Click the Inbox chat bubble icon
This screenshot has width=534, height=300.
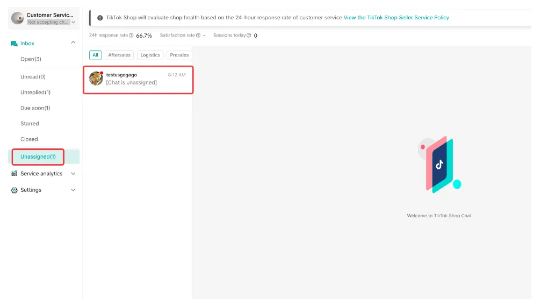tap(14, 44)
